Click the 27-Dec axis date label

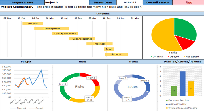point(7,18)
